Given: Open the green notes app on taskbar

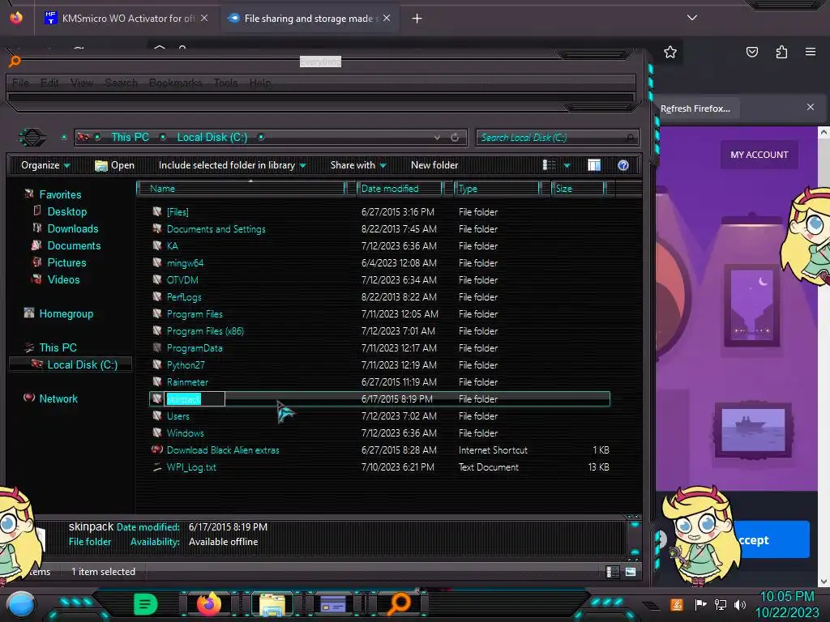Looking at the screenshot, I should coord(146,604).
